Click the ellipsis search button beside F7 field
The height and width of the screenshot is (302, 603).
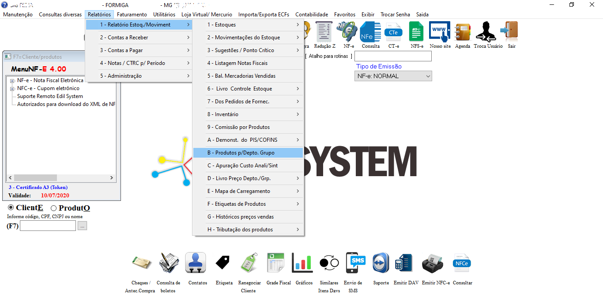pos(83,226)
